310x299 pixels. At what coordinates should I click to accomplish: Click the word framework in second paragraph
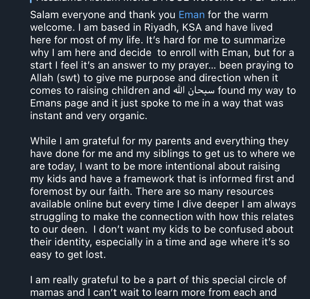(149, 179)
